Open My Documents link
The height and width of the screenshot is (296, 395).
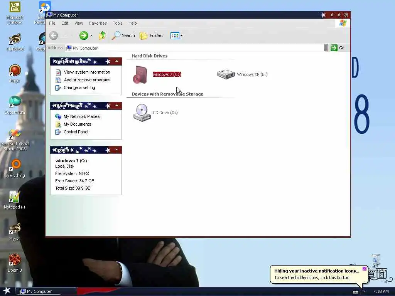[x=77, y=124]
